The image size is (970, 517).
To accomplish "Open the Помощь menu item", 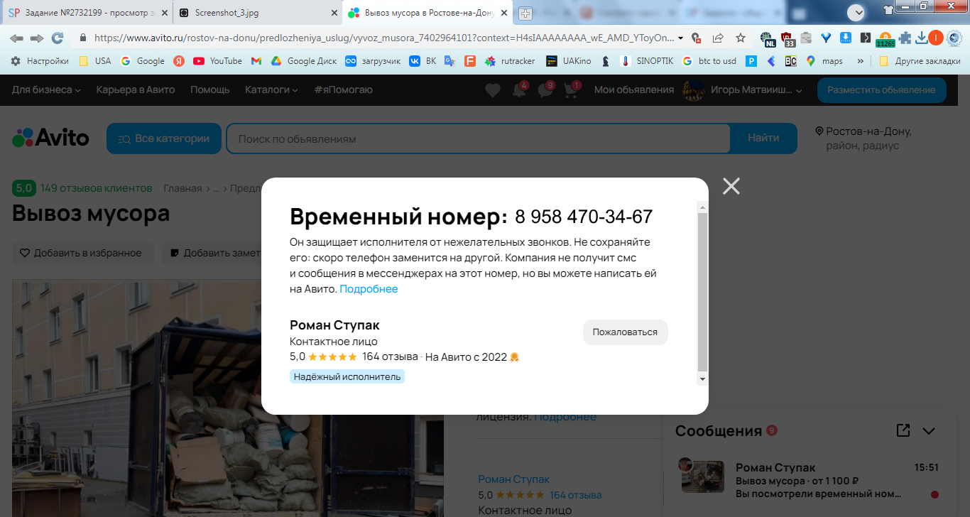I will coord(210,89).
